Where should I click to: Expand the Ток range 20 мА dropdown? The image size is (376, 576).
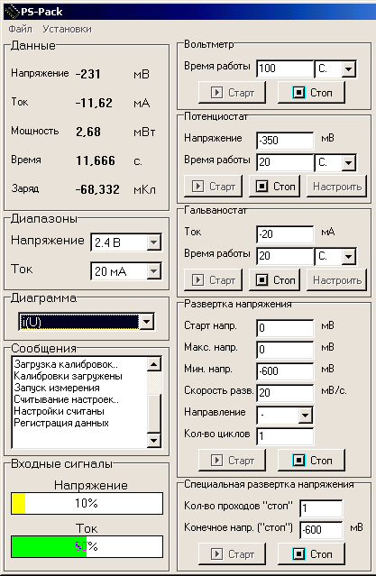[x=153, y=271]
